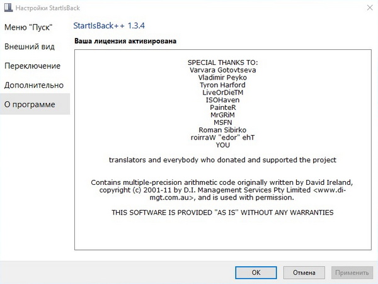Click the PROVIDED "AS IS" warranty notice
The image size is (378, 284).
click(222, 213)
